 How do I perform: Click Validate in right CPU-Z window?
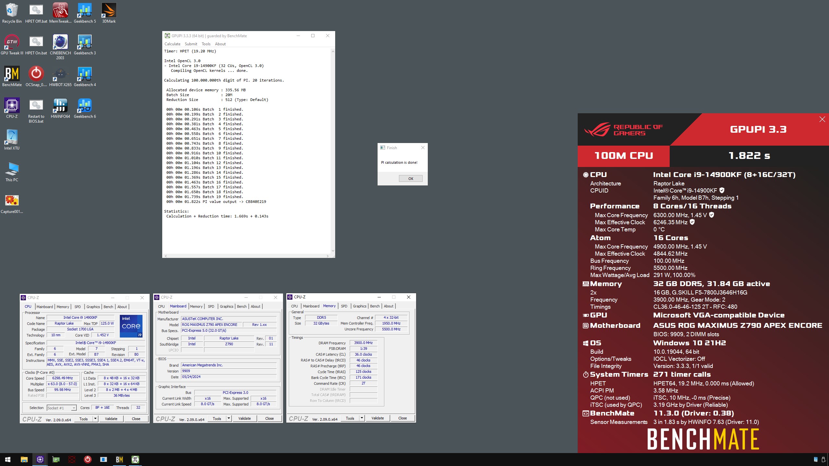pos(378,418)
